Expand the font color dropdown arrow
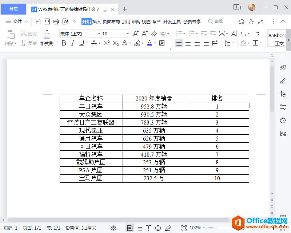The image size is (291, 233). 155,43
